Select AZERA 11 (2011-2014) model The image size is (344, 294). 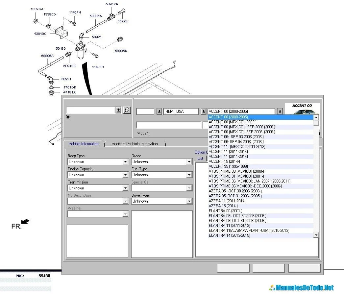click(261, 201)
